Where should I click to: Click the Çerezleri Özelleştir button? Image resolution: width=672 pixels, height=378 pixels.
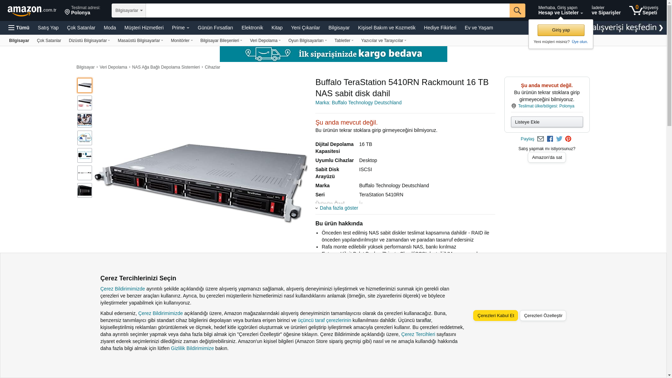(542, 316)
